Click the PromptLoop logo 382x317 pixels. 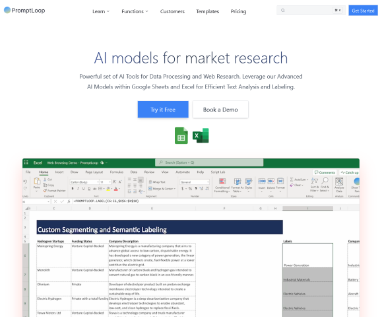[x=24, y=11]
